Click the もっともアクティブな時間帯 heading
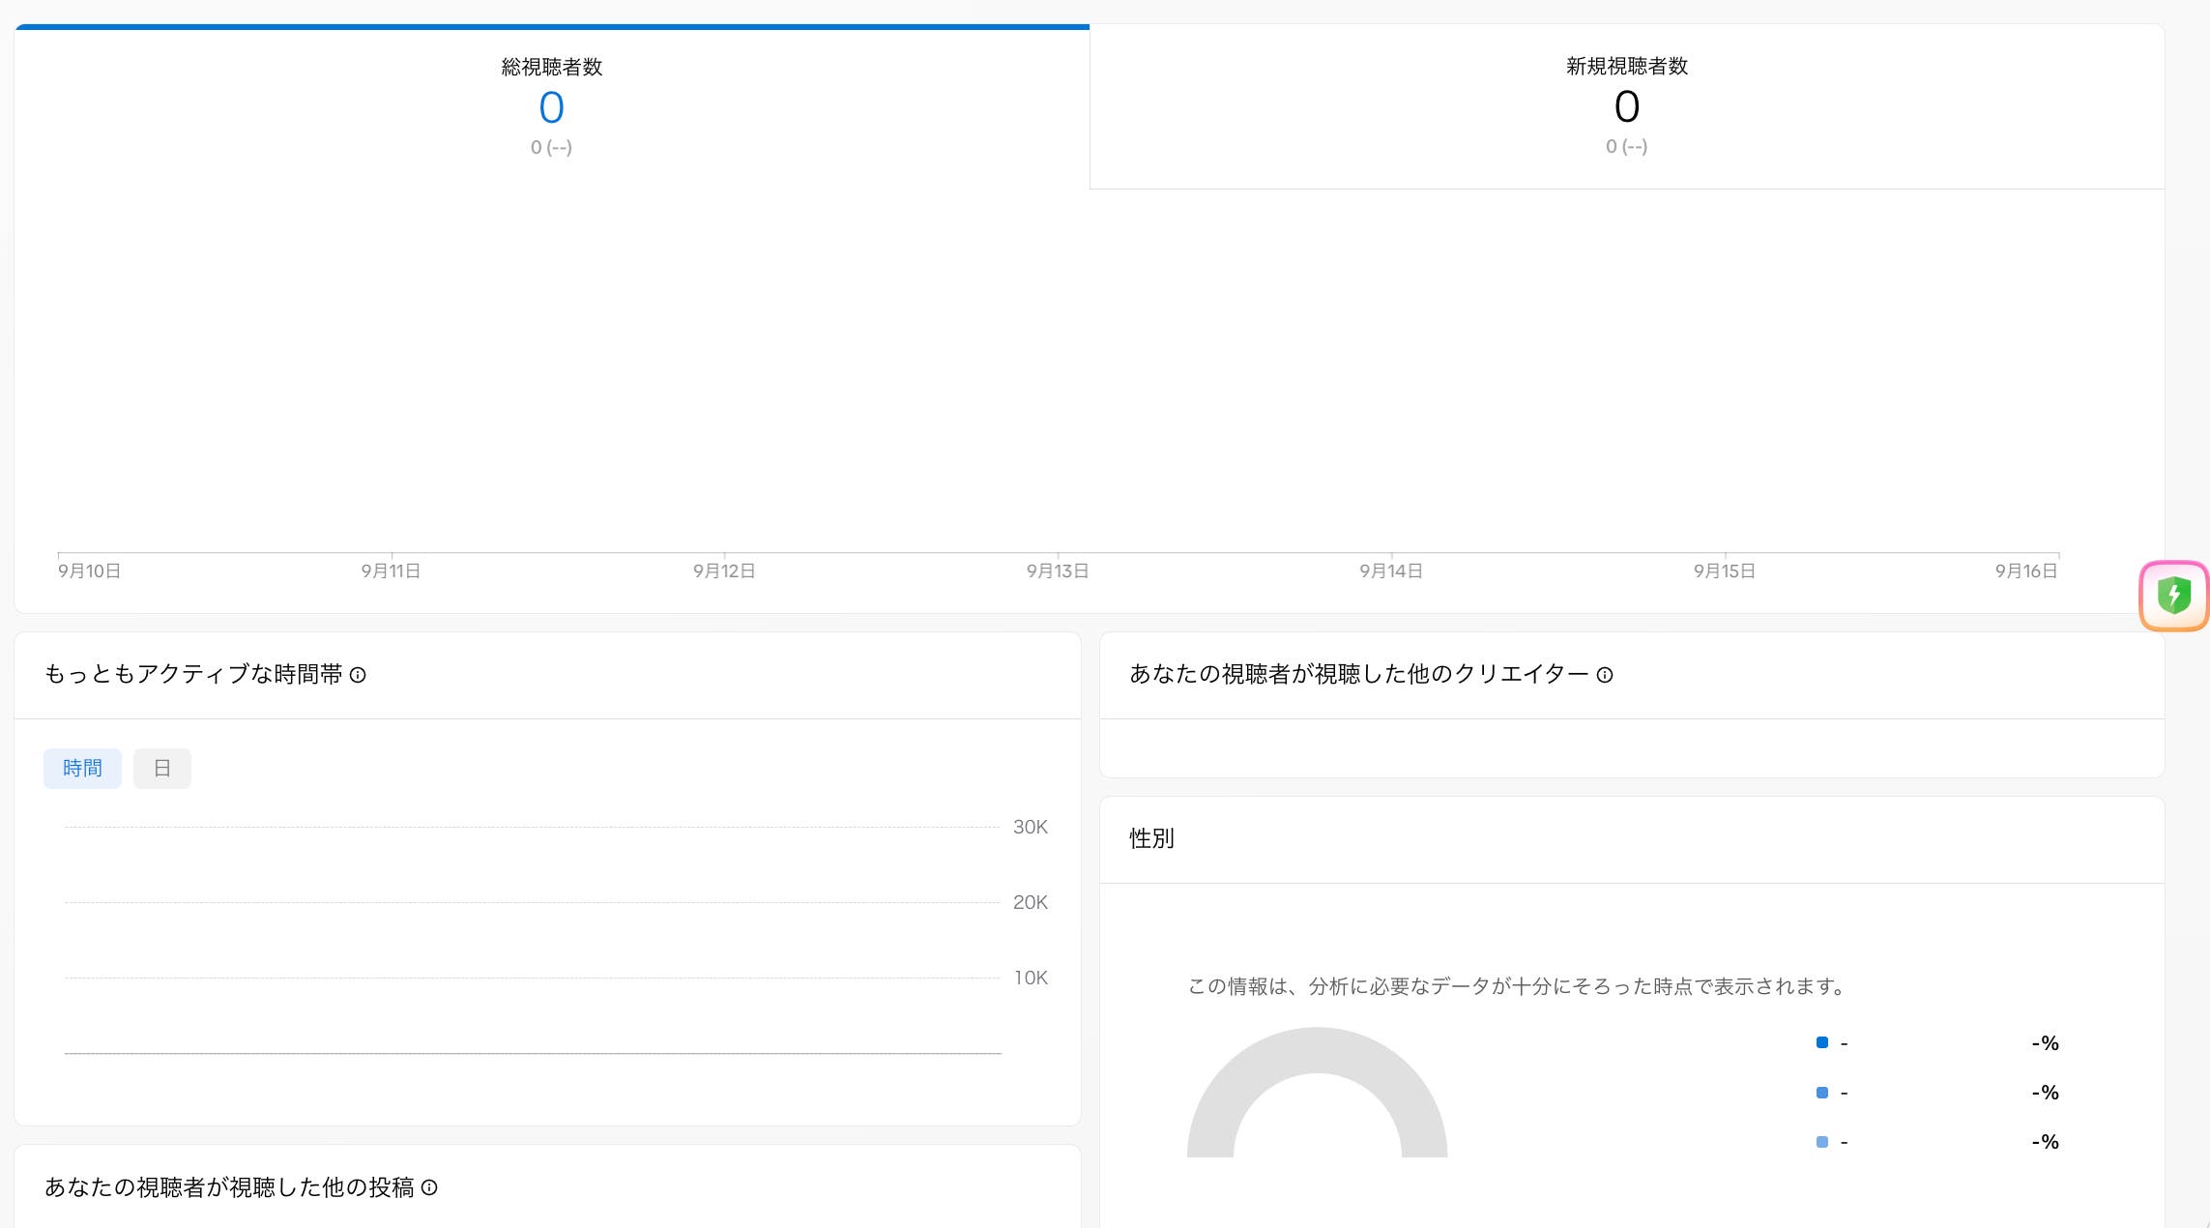 (193, 674)
